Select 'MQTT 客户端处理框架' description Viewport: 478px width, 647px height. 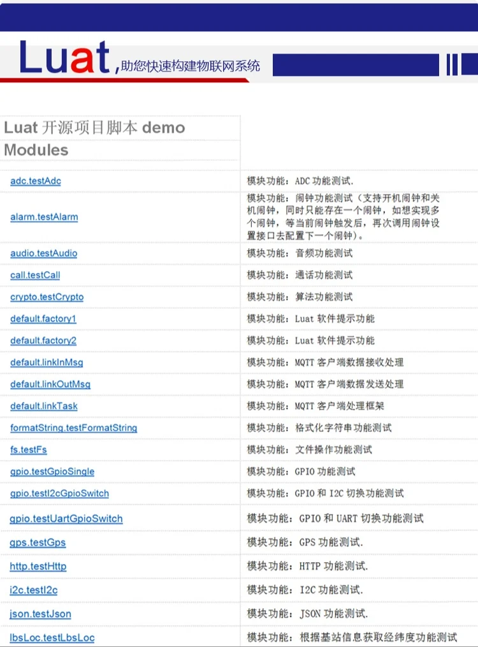point(339,406)
